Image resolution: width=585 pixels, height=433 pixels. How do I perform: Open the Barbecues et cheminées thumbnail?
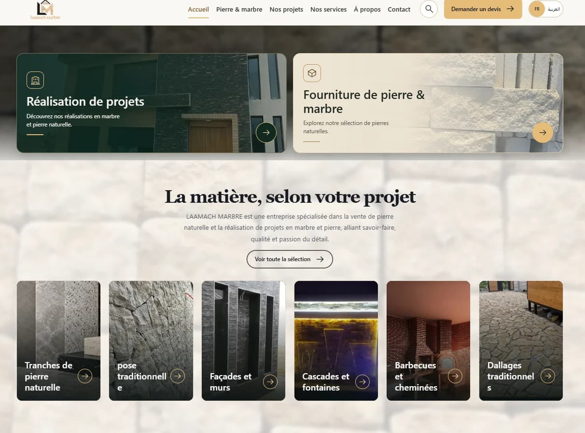428,341
